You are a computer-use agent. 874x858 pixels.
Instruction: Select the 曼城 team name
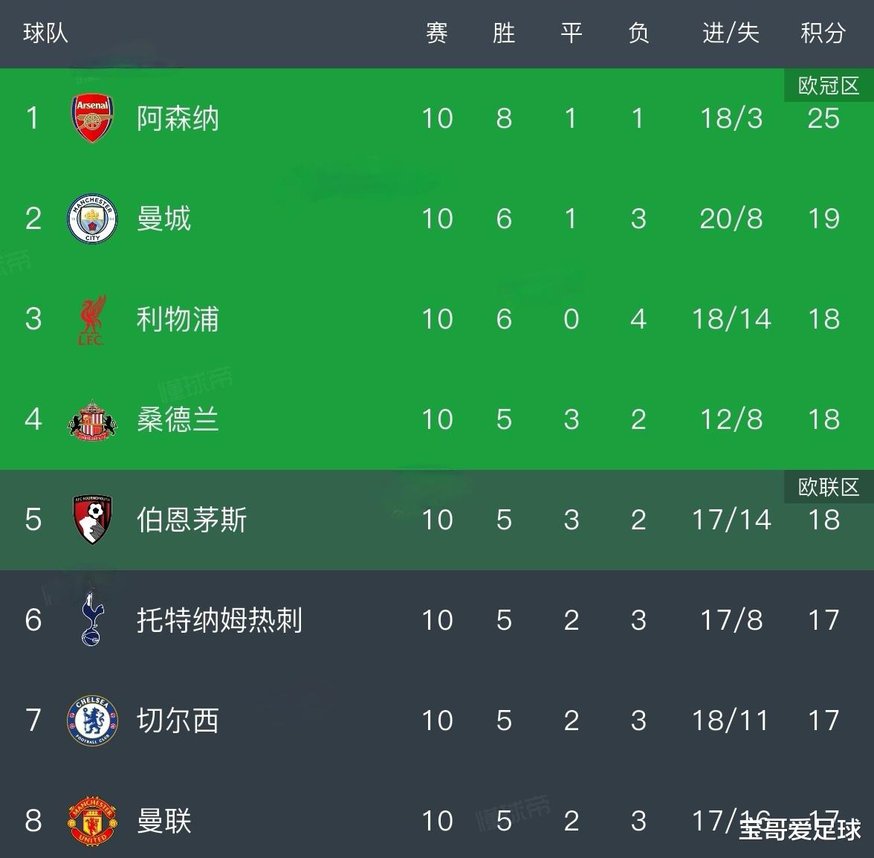tap(164, 219)
